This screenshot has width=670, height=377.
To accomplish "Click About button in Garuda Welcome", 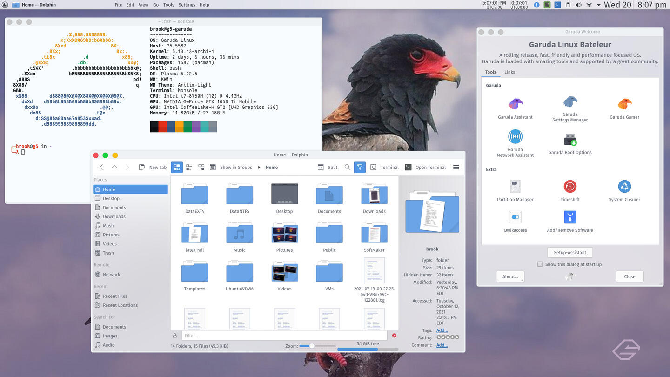I will (510, 276).
